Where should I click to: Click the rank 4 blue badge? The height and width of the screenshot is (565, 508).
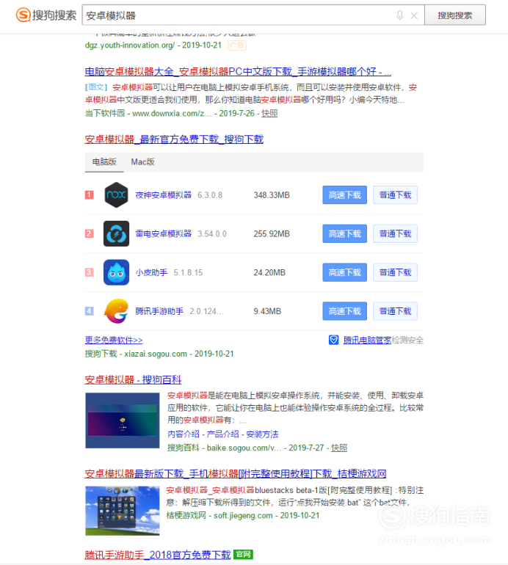(x=89, y=311)
